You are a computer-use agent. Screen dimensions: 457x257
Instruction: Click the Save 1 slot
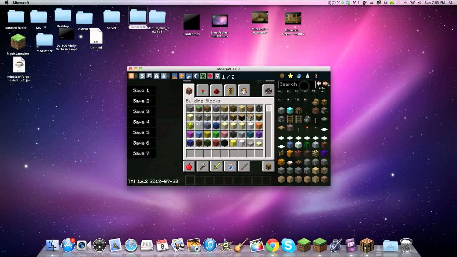(x=141, y=90)
